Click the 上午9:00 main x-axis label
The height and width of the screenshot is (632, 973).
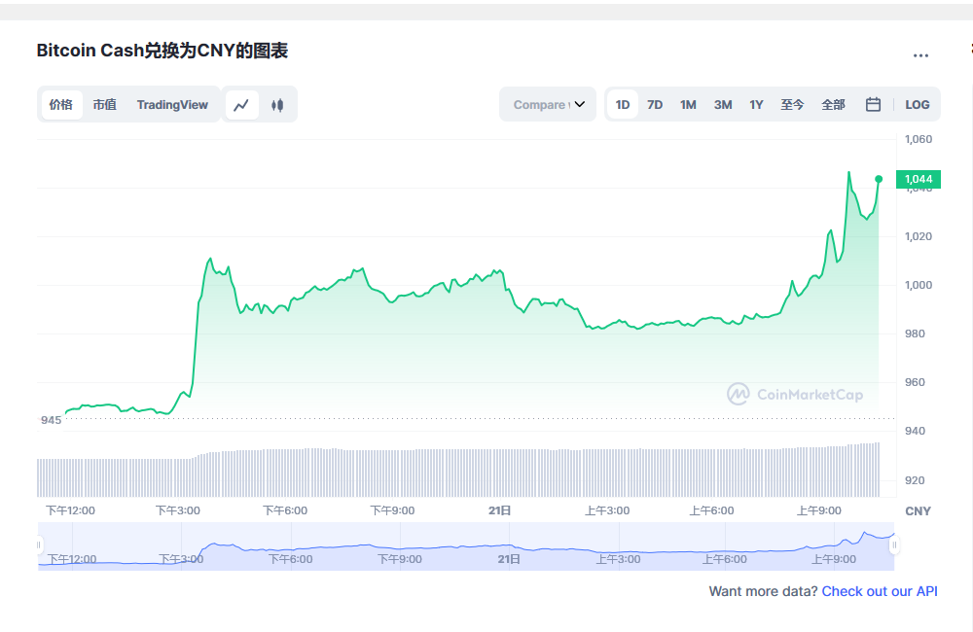click(819, 510)
